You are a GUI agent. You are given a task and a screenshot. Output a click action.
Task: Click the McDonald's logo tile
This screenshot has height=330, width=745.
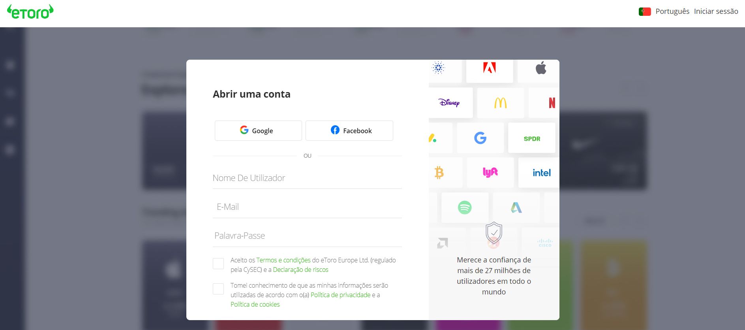[x=501, y=103]
